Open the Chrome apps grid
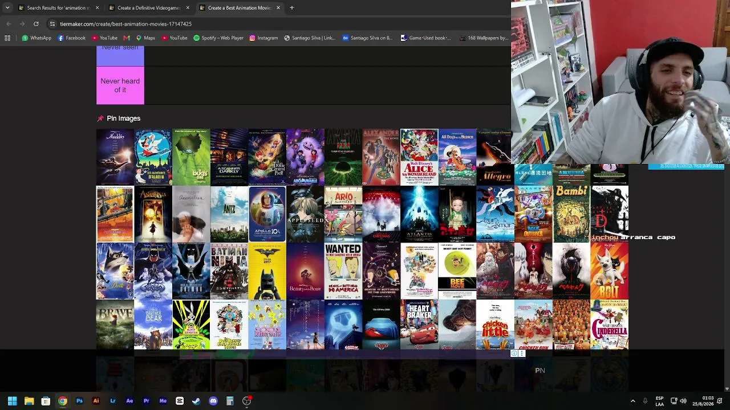The image size is (730, 410). 7,38
